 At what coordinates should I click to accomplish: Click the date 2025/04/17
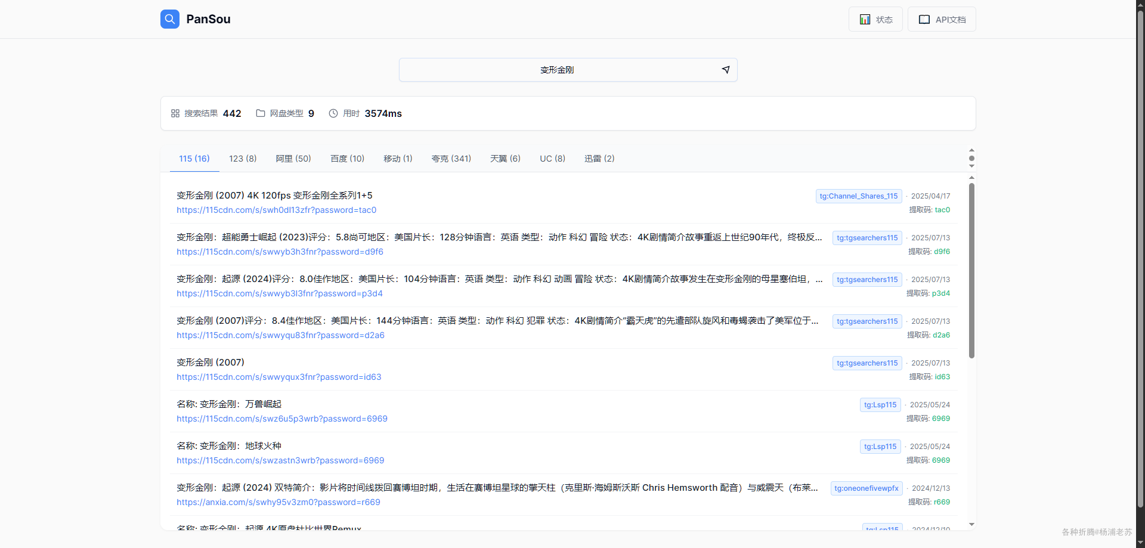point(930,196)
